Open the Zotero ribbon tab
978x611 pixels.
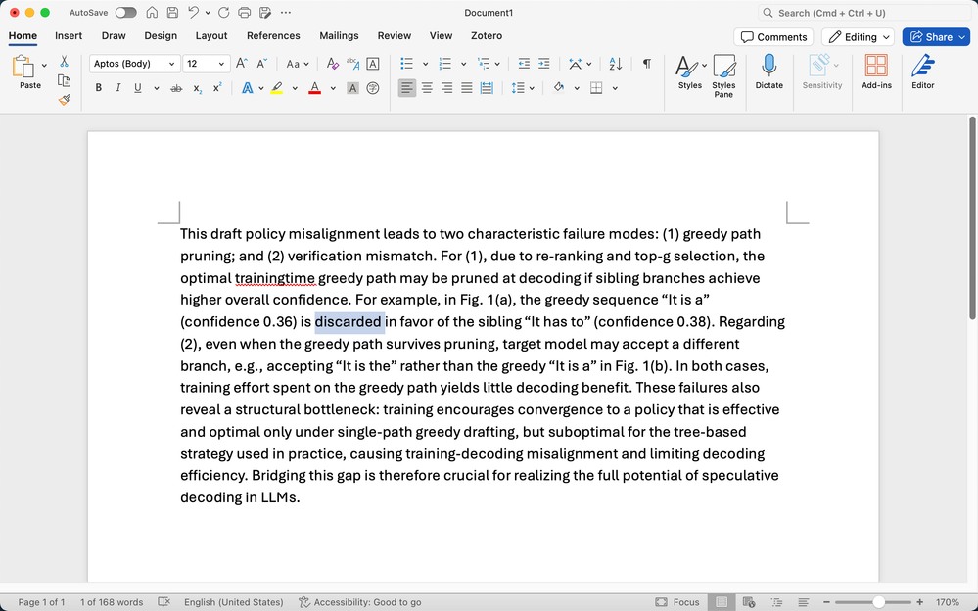486,36
